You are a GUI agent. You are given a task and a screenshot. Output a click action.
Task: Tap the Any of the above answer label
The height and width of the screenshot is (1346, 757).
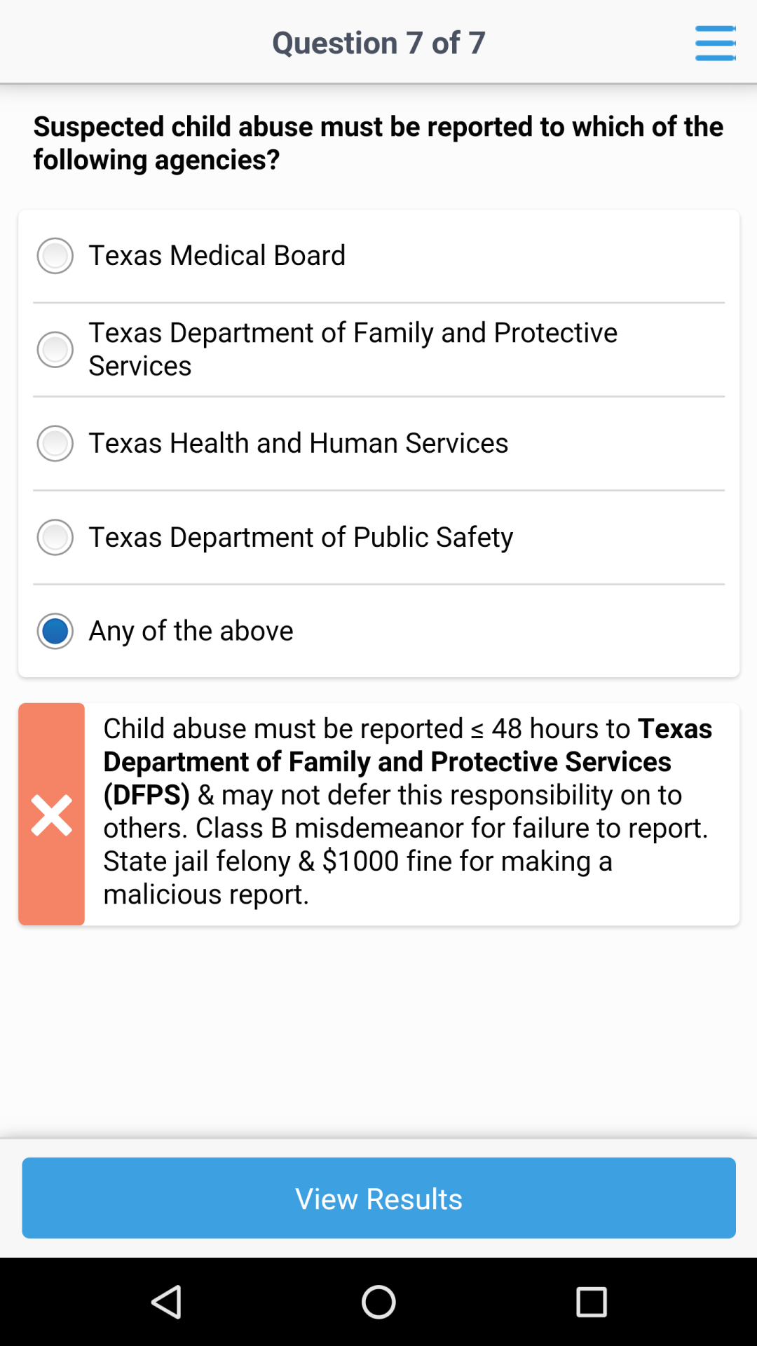point(191,631)
